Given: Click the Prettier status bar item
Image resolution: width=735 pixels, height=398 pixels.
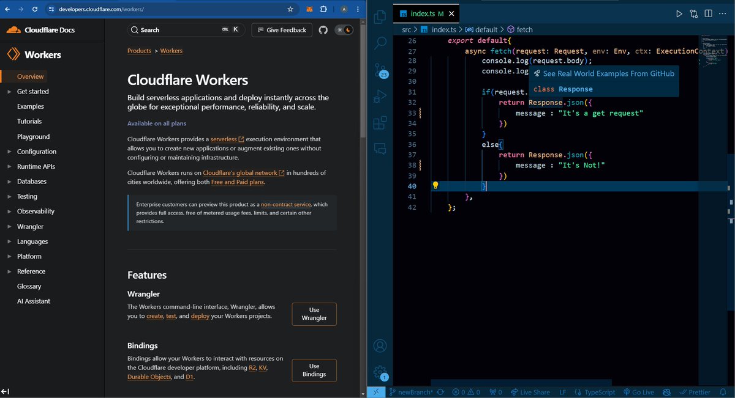Looking at the screenshot, I should click(695, 392).
